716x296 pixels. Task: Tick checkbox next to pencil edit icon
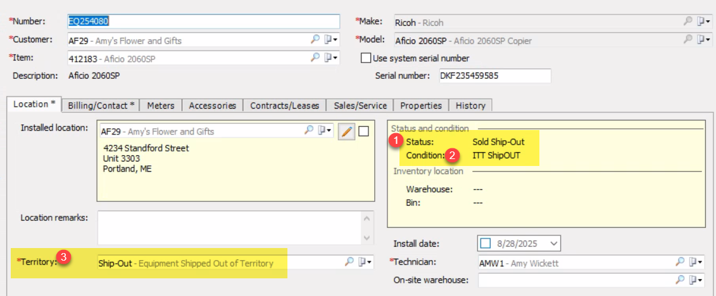363,131
